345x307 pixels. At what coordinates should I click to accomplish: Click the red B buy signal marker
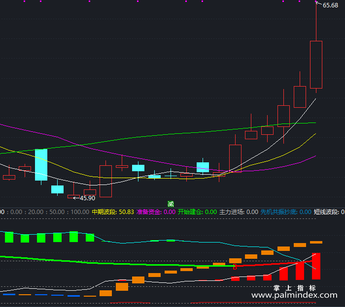click(x=235, y=267)
